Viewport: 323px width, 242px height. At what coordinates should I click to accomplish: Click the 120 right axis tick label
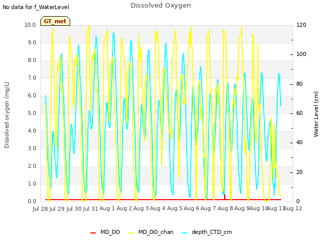301,25
